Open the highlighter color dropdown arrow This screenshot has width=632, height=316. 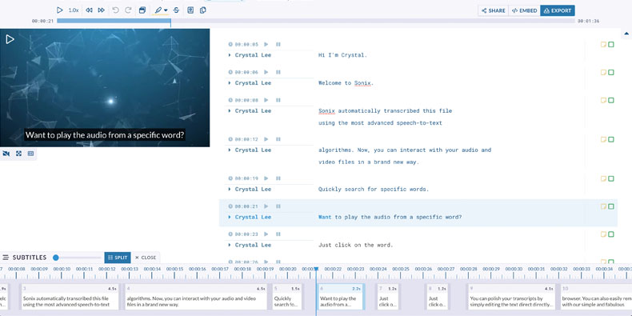166,10
